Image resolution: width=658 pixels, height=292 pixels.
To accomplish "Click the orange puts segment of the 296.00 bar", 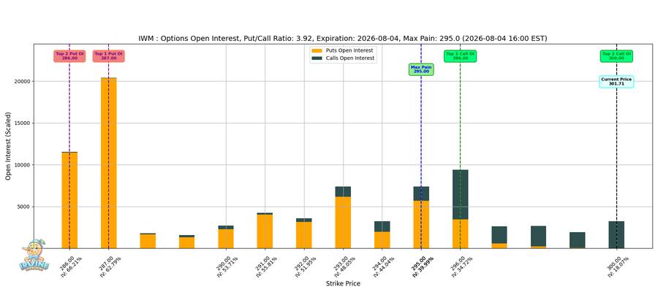I will [461, 234].
